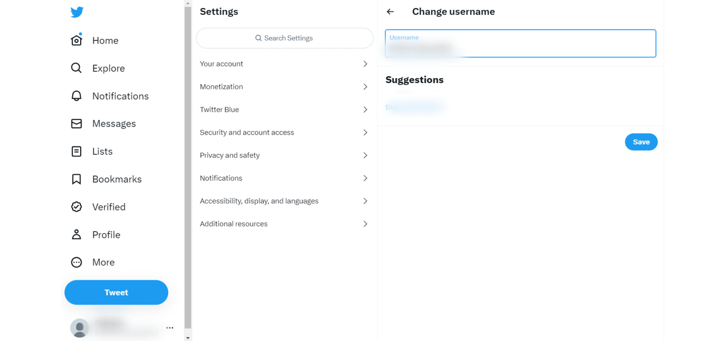Save the new username
This screenshot has width=720, height=341.
coord(641,142)
